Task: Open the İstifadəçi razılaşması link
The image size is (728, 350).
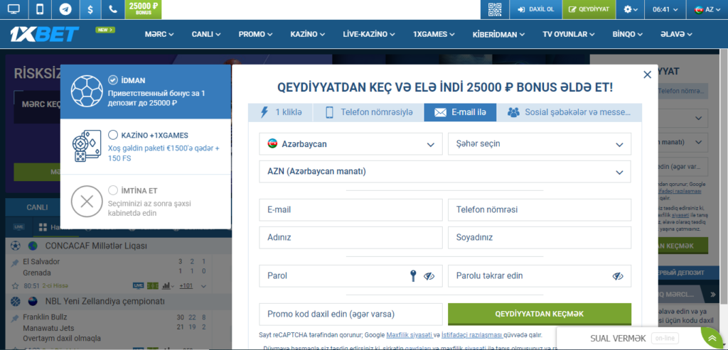Action: 471,334
